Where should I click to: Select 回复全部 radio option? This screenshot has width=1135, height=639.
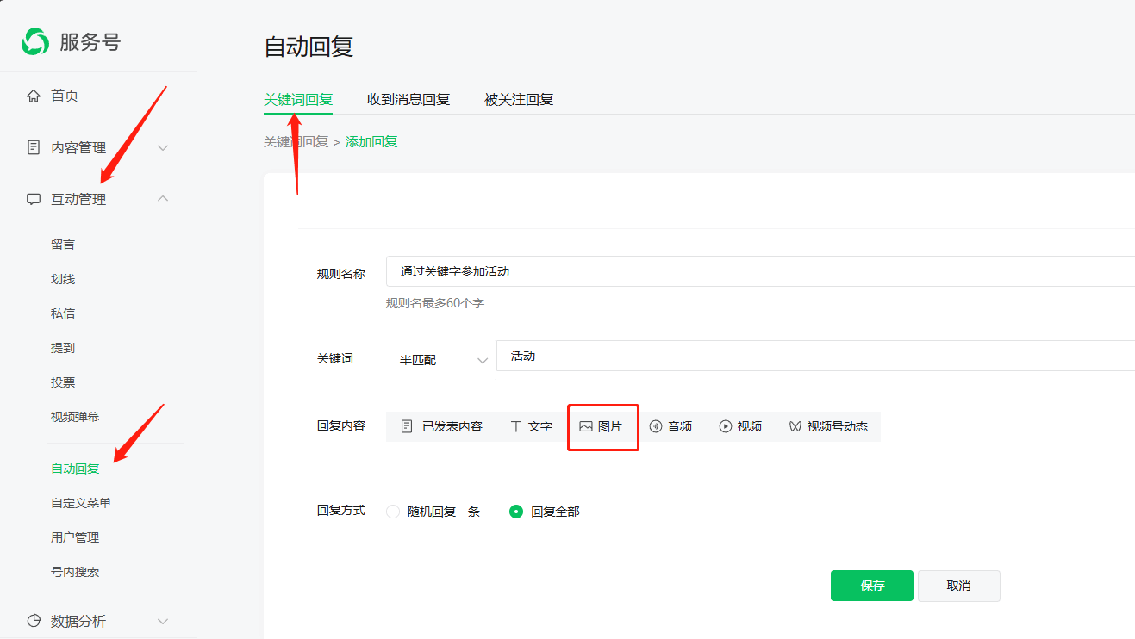pos(516,512)
